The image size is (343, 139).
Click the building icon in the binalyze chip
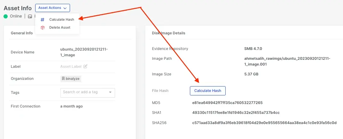(x=63, y=79)
